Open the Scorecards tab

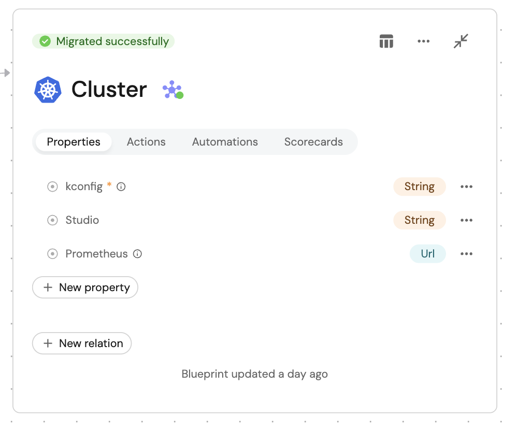[313, 142]
